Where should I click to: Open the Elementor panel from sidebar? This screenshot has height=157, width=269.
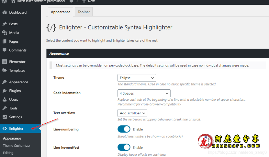pyautogui.click(x=18, y=62)
